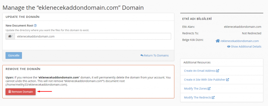Open the /eklenecekaddondomain.com document root link
The height and width of the screenshot is (106, 268).
click(x=239, y=41)
